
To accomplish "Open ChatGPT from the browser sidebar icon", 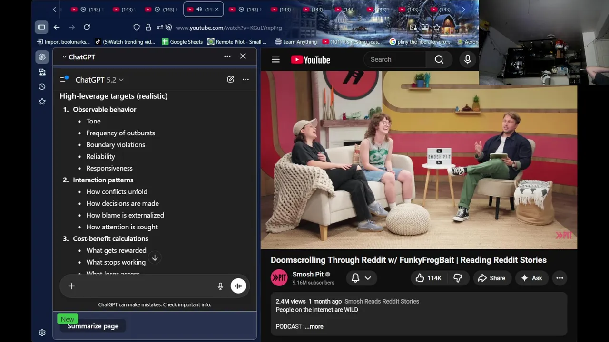I will click(42, 57).
